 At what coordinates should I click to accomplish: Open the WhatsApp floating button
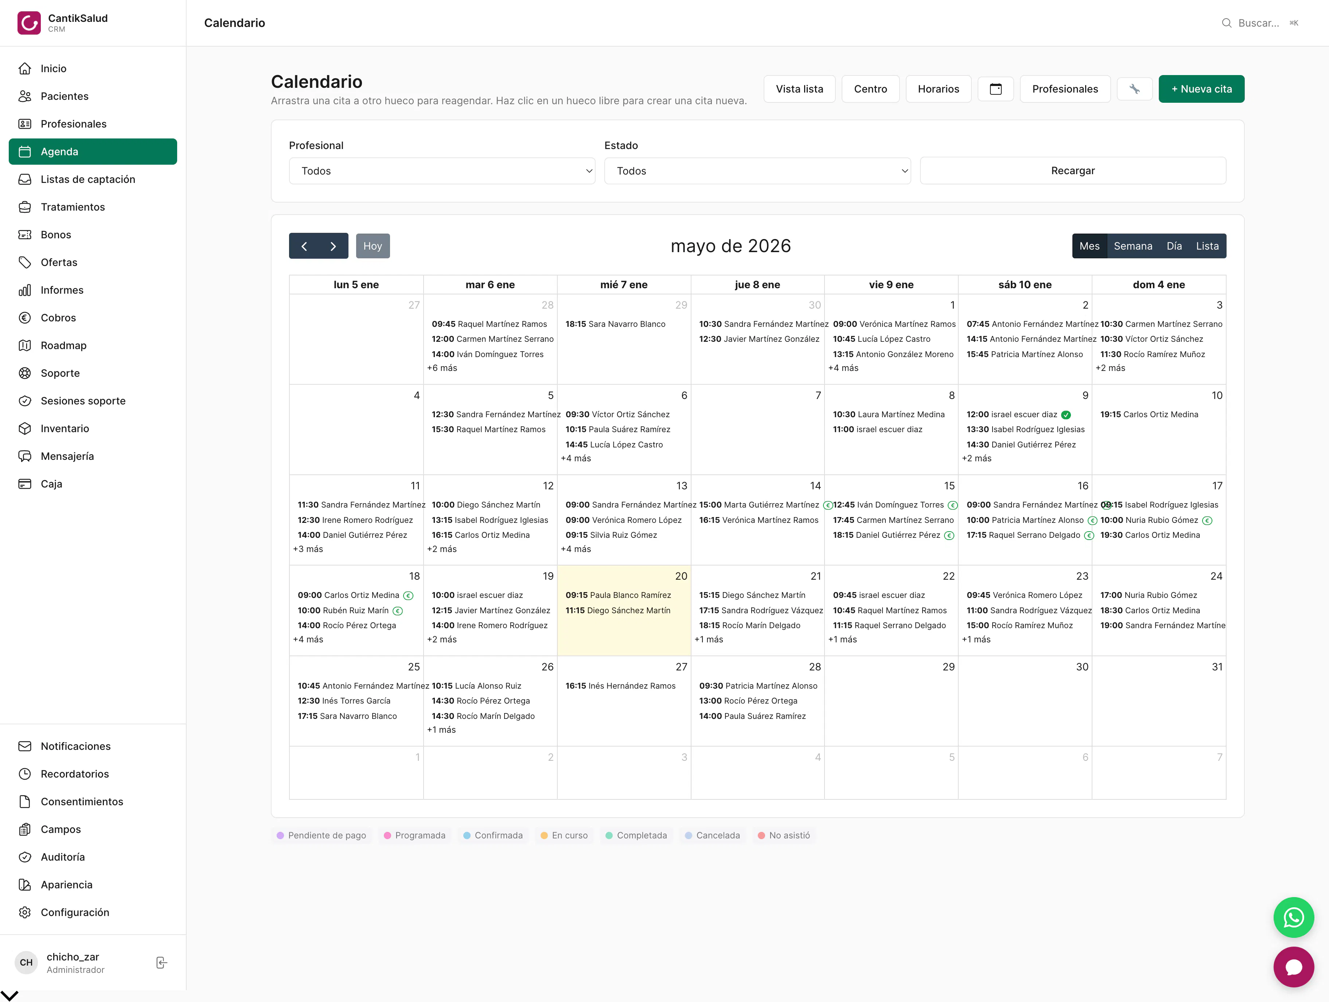tap(1294, 917)
